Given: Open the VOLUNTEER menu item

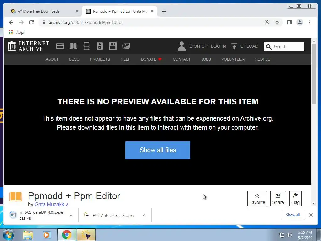Looking at the screenshot, I should [x=233, y=59].
